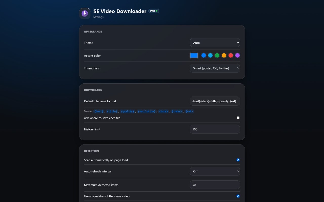
Task: Click the History limit label
Action: [x=92, y=129]
